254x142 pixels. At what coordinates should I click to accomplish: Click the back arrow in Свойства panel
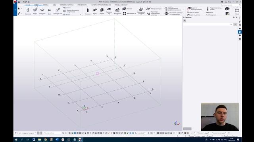click(185, 21)
